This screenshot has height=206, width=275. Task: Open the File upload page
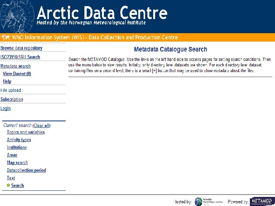coord(11,90)
